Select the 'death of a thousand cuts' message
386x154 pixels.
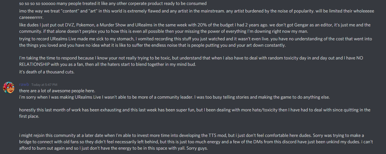click(47, 72)
